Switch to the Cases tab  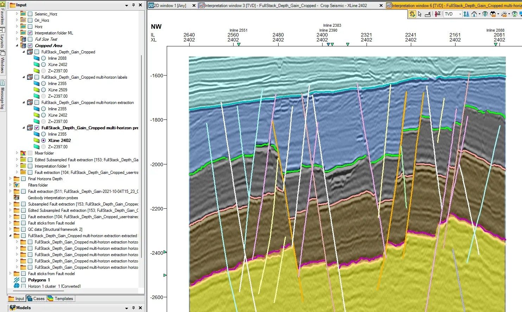[36, 299]
